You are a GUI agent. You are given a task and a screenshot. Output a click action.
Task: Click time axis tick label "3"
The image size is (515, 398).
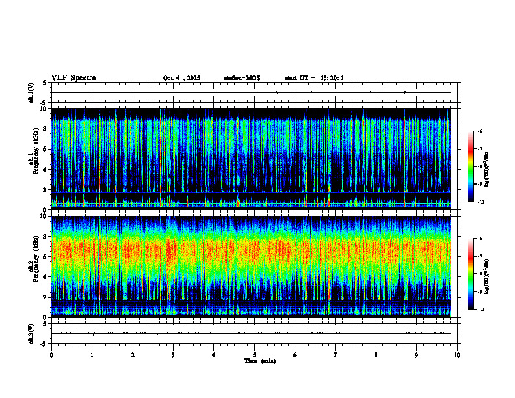173,355
